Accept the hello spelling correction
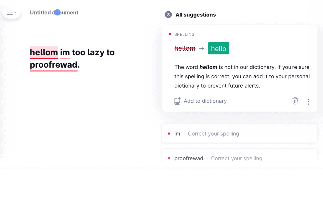This screenshot has height=198, width=323. tap(218, 48)
